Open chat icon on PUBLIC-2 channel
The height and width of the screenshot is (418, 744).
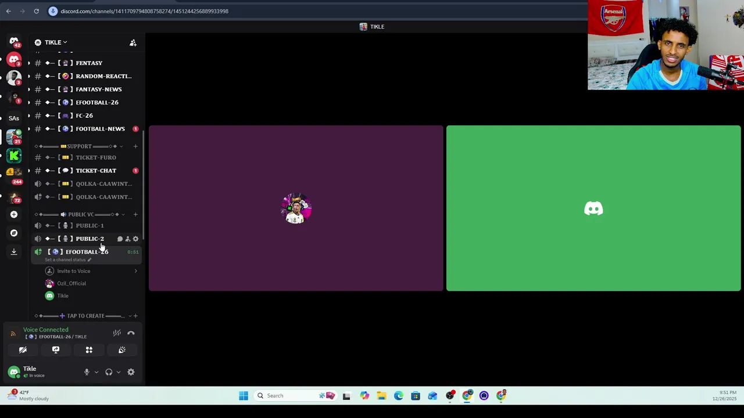tap(120, 239)
